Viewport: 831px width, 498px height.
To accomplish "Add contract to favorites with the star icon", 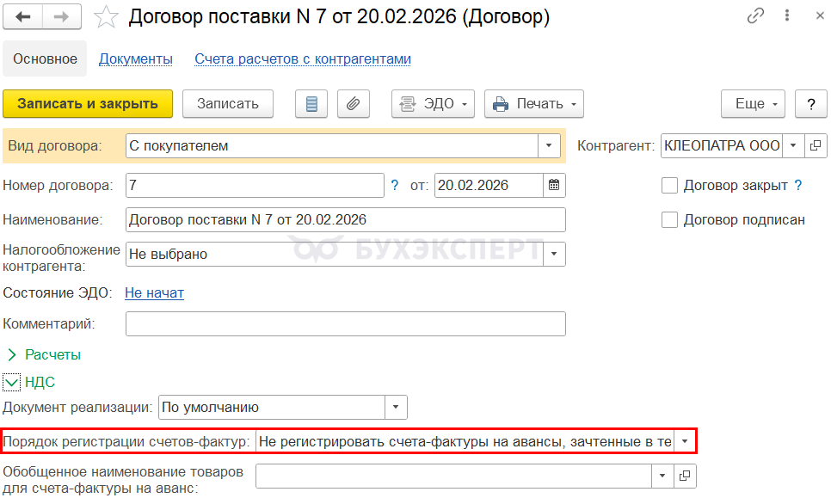I will (106, 17).
